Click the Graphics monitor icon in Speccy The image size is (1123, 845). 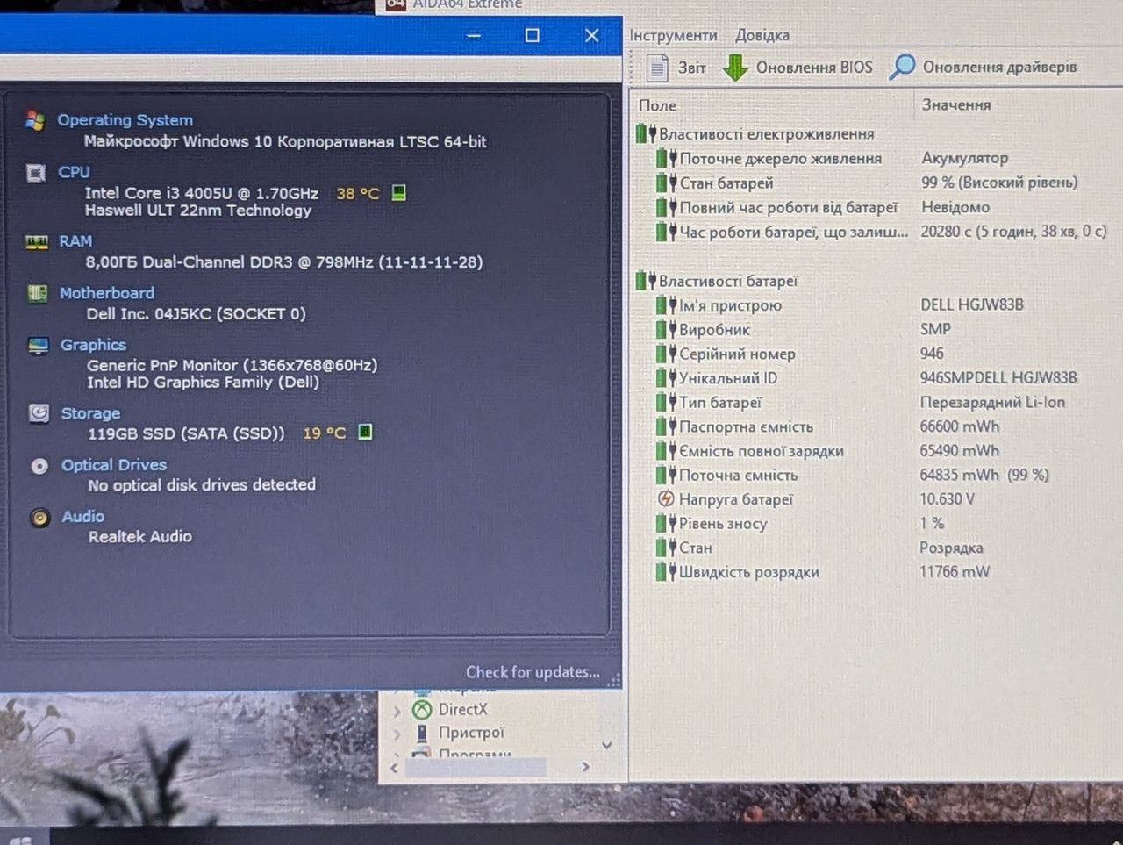click(x=39, y=345)
